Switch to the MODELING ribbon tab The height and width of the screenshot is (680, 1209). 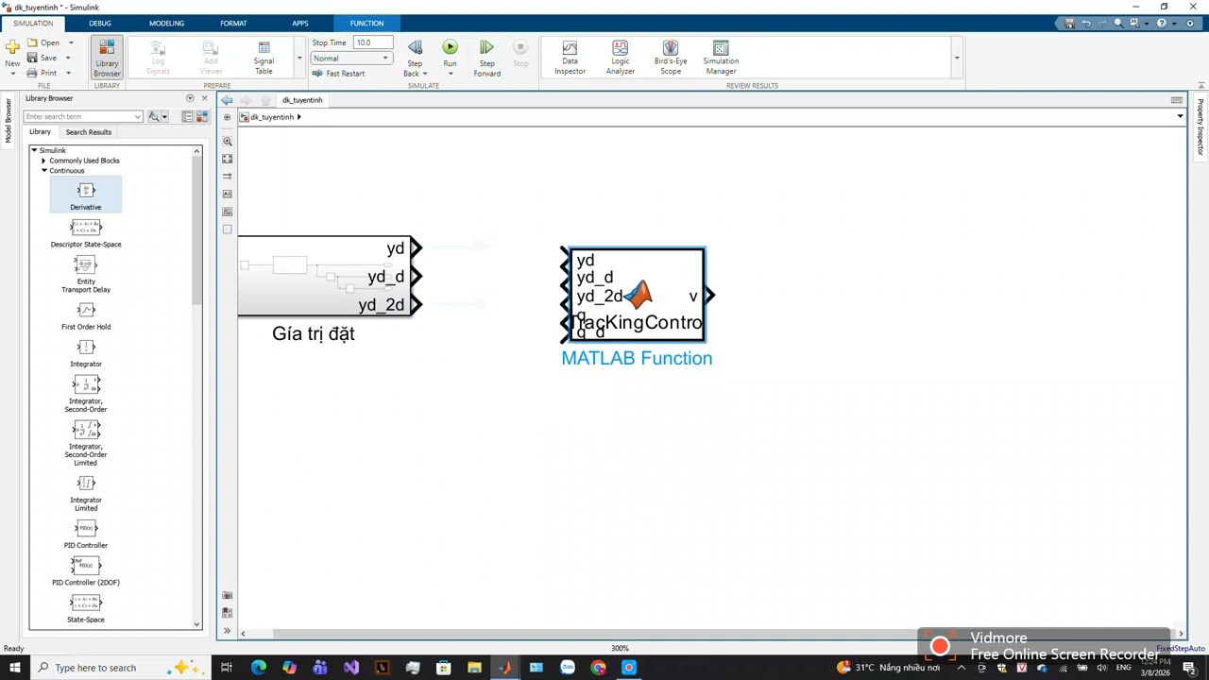[166, 23]
